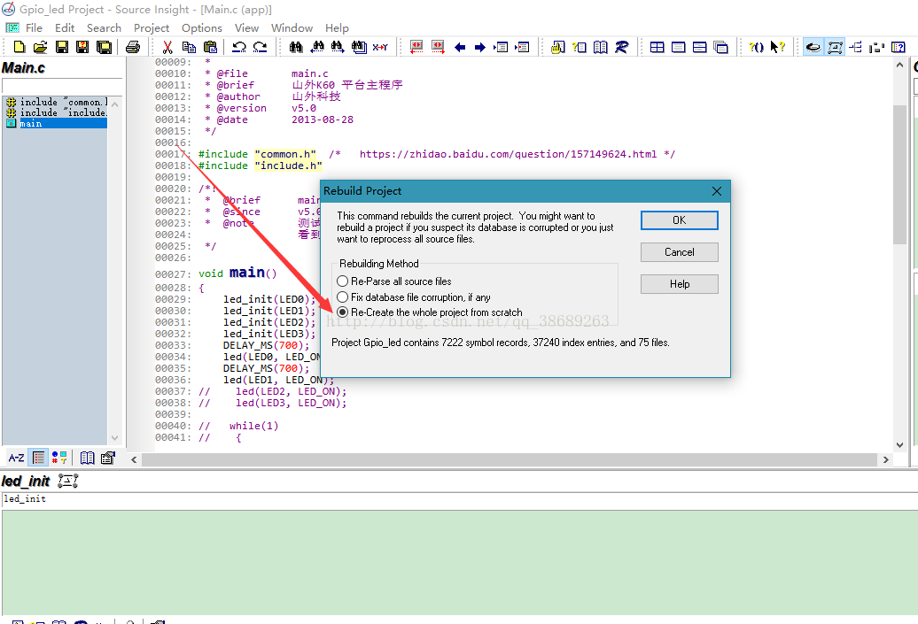Switch to the Options menu
Image resolution: width=918 pixels, height=624 pixels.
tap(201, 27)
